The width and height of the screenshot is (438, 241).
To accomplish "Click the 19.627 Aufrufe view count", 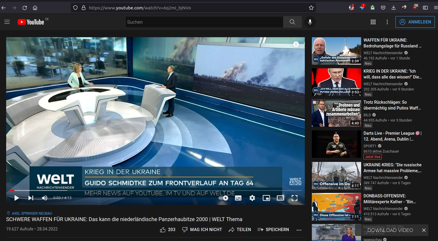I will (x=20, y=229).
